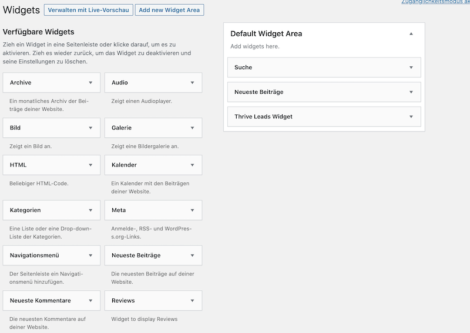470x333 pixels.
Task: Expand the Bild widget dropdown arrow
Action: click(x=90, y=128)
